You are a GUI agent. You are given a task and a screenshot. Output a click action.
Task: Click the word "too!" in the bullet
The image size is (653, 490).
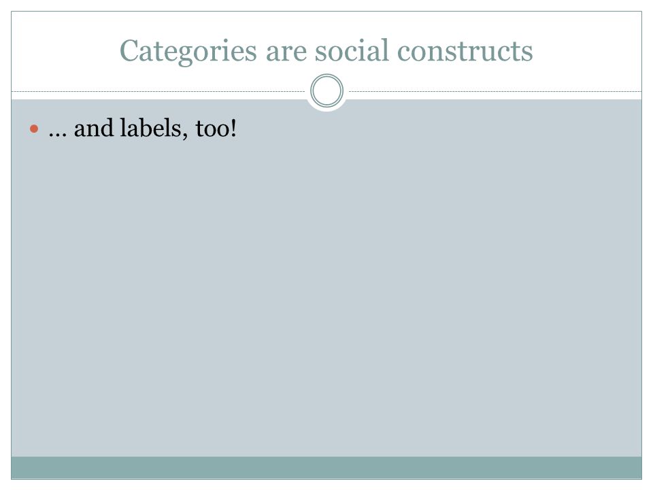point(216,129)
